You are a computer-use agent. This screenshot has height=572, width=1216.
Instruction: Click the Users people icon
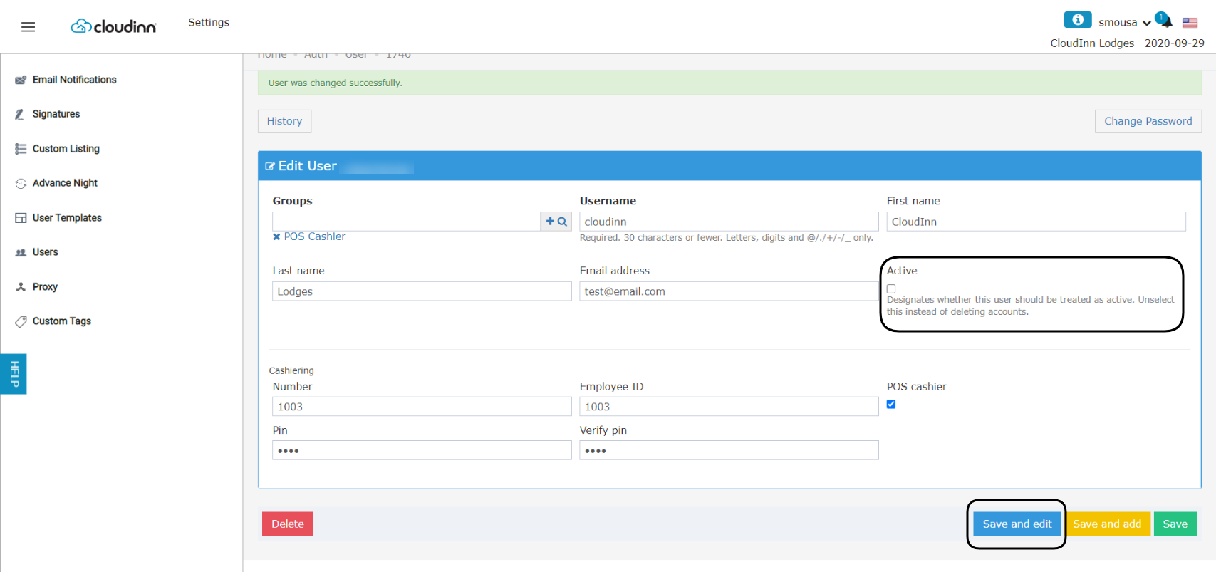coord(21,252)
